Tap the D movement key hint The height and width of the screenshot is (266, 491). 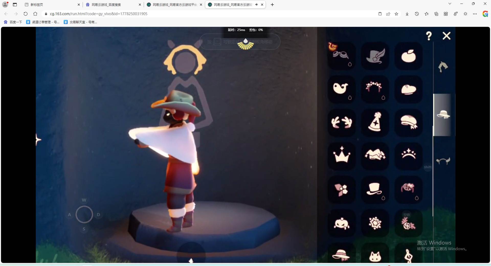click(98, 215)
